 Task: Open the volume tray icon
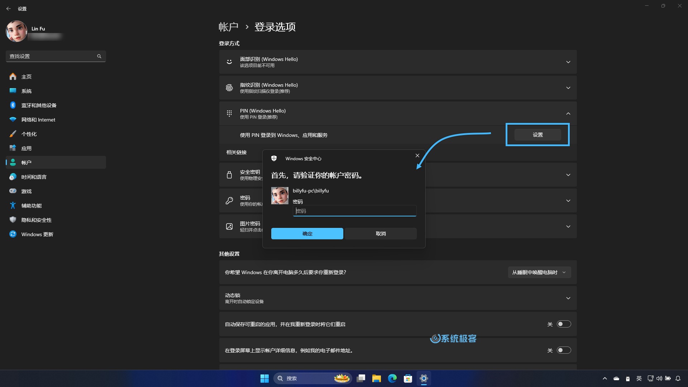coord(659,378)
